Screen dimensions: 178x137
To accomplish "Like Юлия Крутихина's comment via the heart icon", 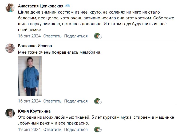I will [x=100, y=130].
